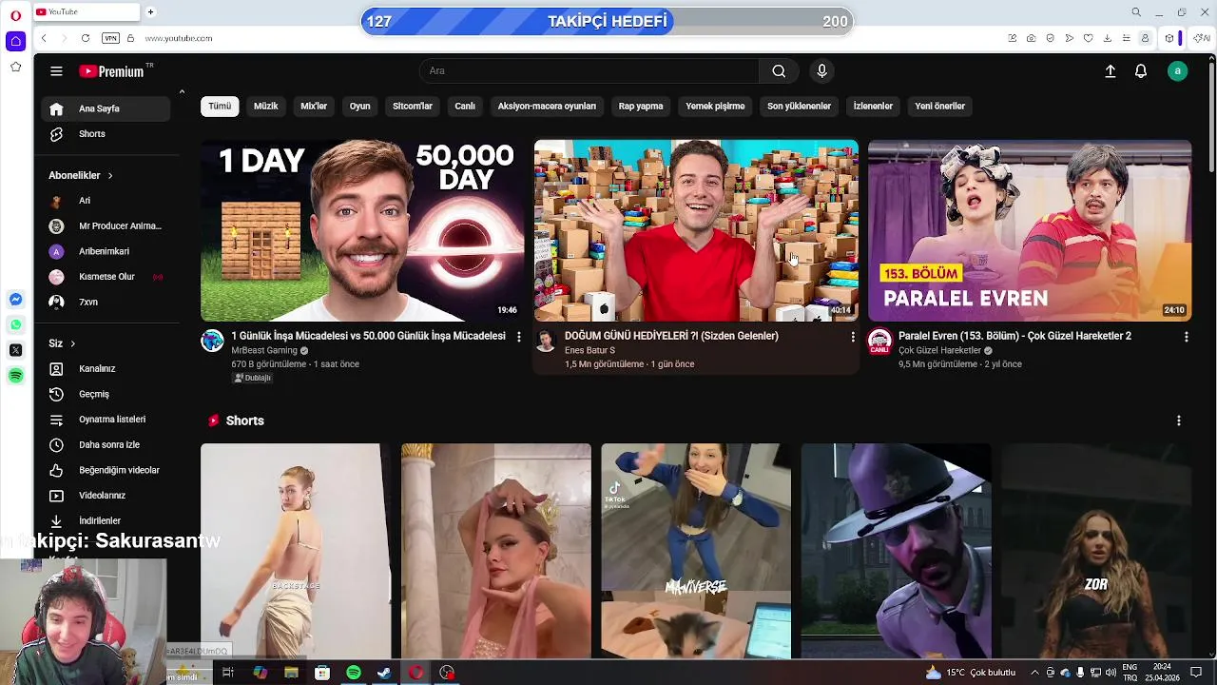
Task: Click the search magnifier button
Action: click(x=779, y=70)
